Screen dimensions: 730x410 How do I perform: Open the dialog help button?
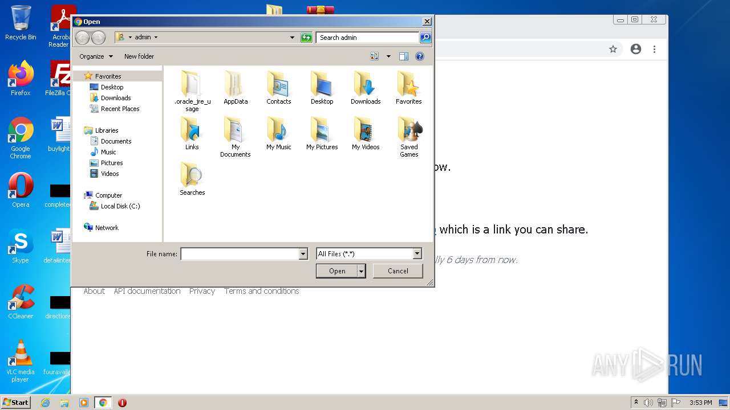point(420,56)
